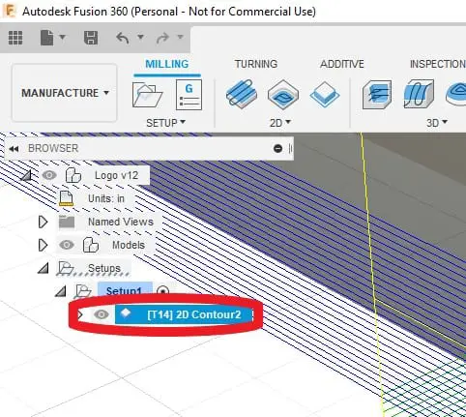Open the NC Program G-code icon

click(189, 95)
